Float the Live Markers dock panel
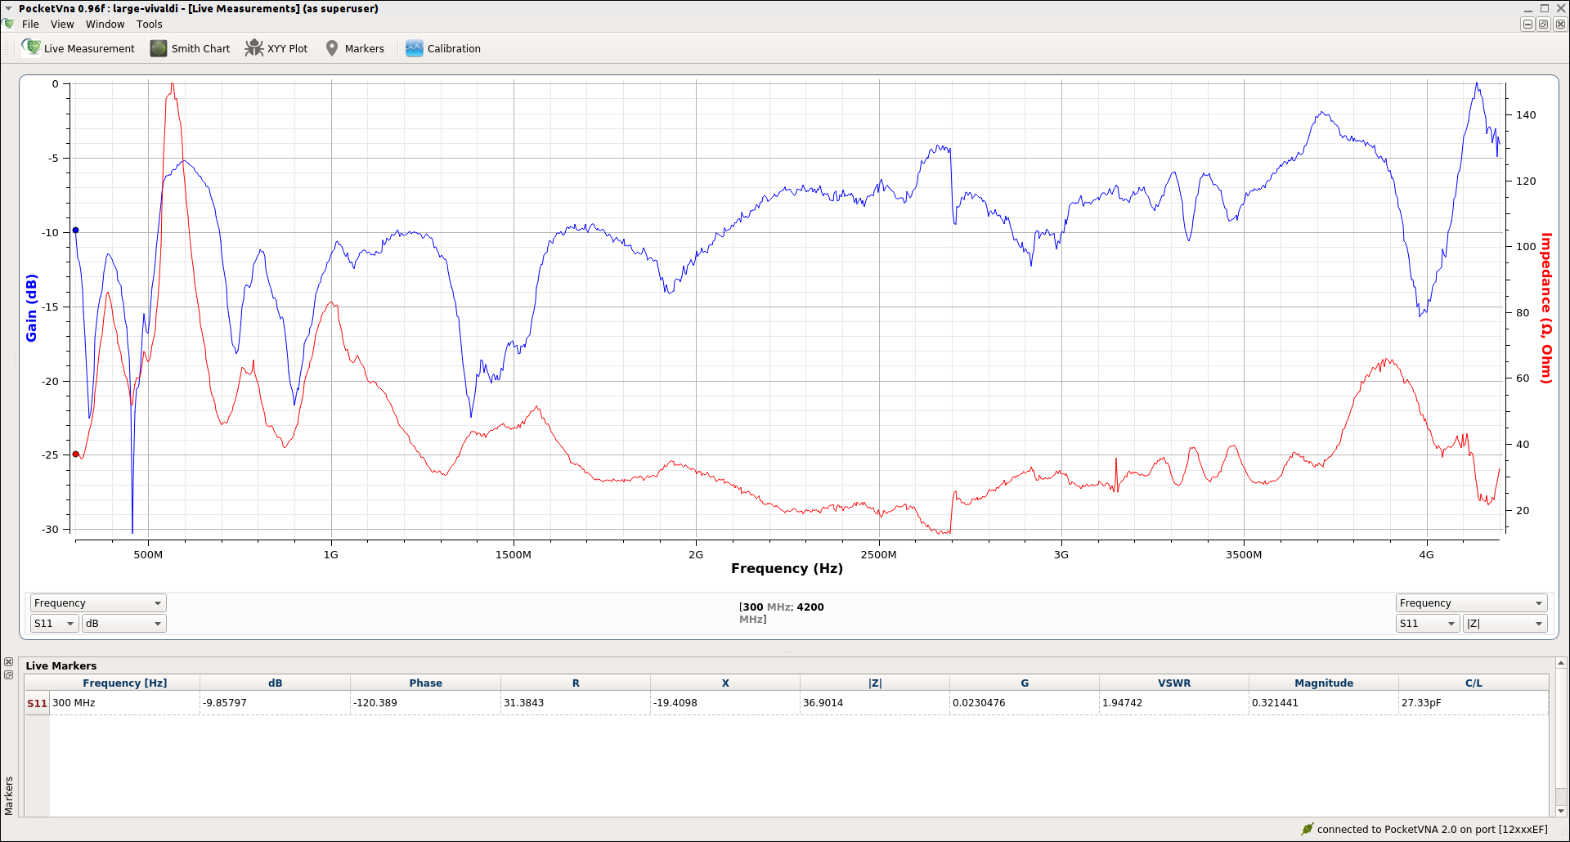The image size is (1570, 842). (x=8, y=674)
